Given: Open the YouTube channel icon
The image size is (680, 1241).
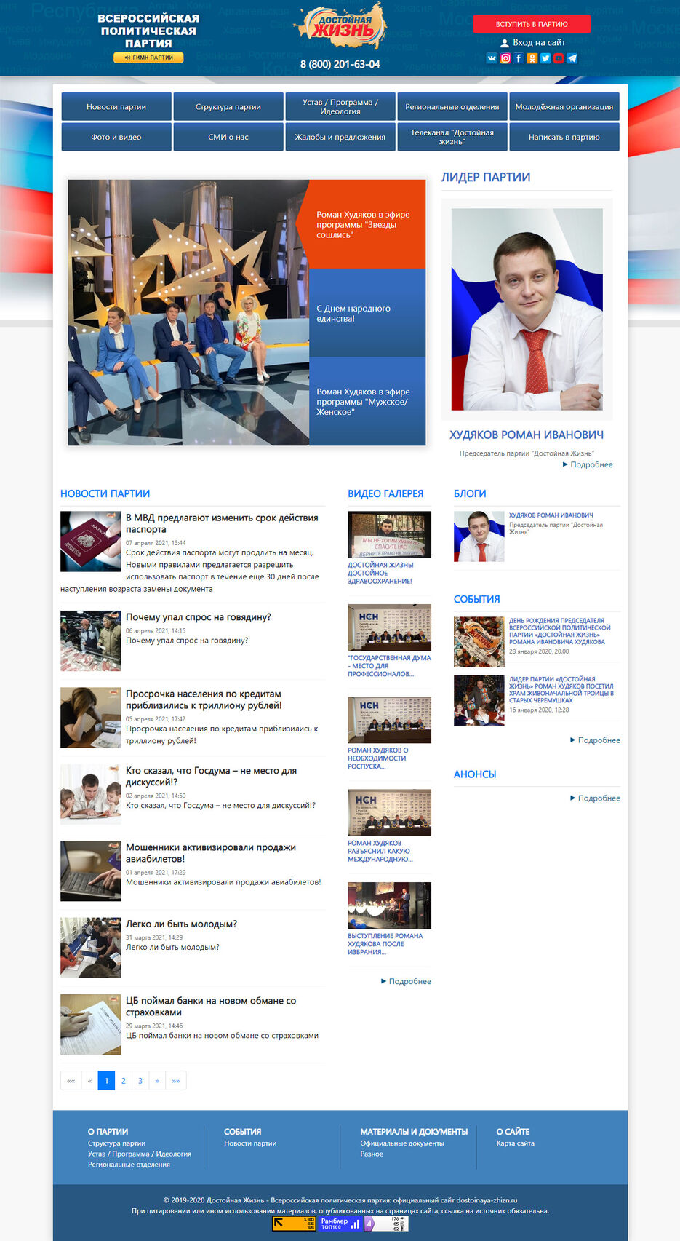Looking at the screenshot, I should point(559,58).
